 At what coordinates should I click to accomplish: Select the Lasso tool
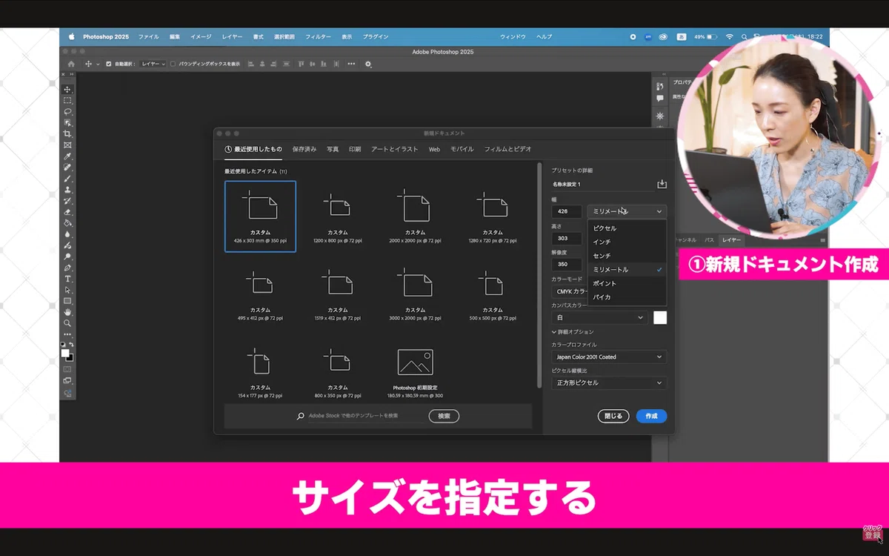point(67,111)
